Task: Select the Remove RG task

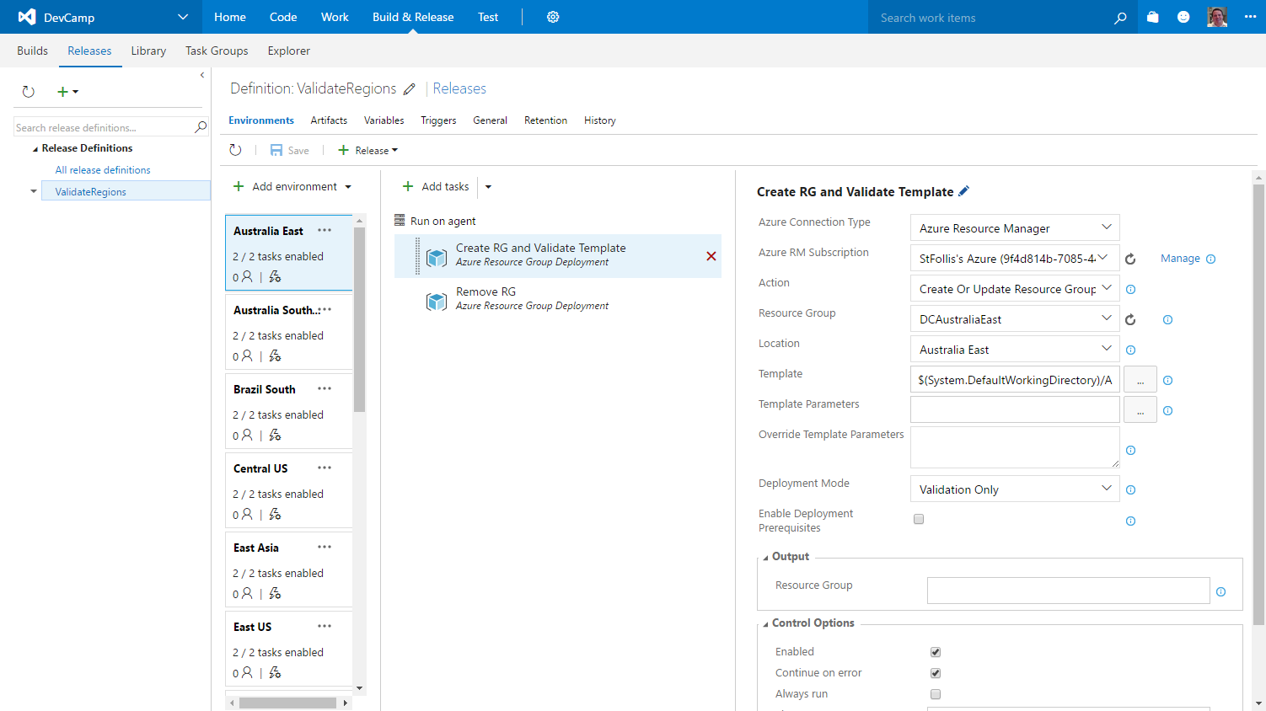Action: (x=558, y=299)
